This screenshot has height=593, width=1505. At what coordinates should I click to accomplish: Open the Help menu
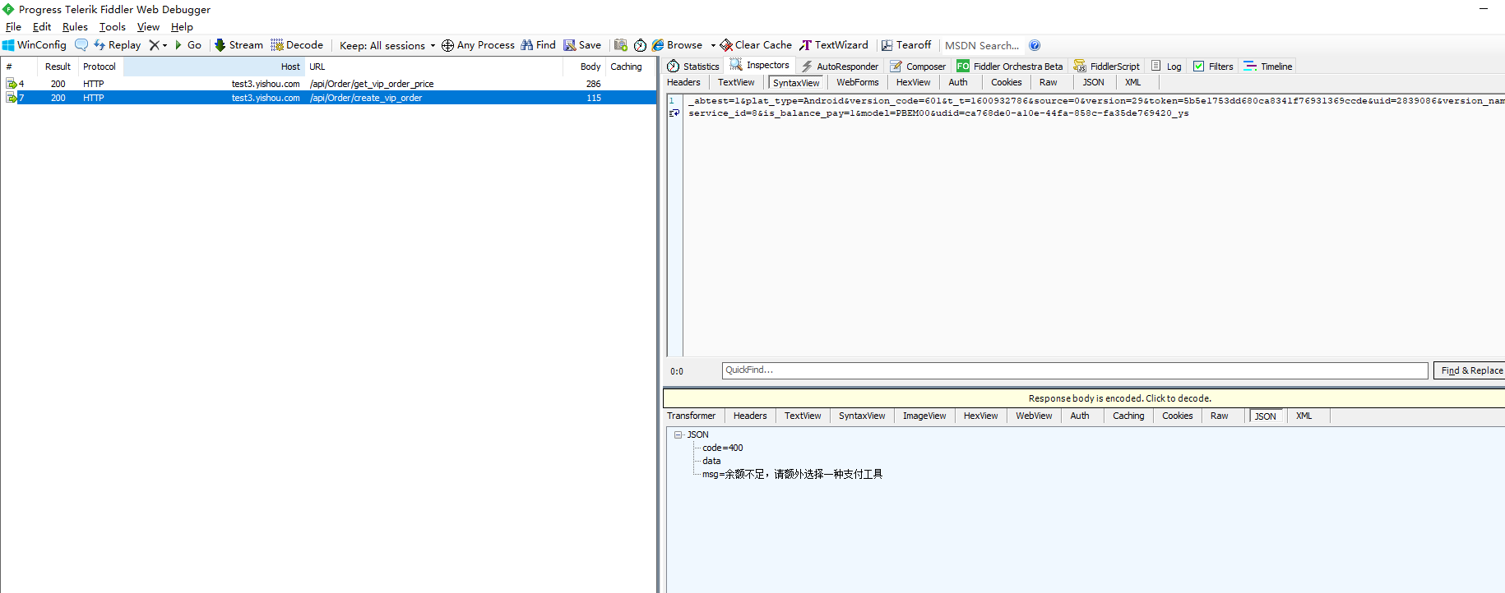pos(182,27)
